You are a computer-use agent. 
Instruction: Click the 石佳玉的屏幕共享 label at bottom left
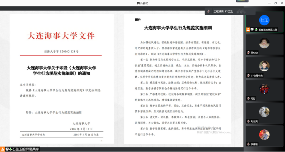[26, 149]
